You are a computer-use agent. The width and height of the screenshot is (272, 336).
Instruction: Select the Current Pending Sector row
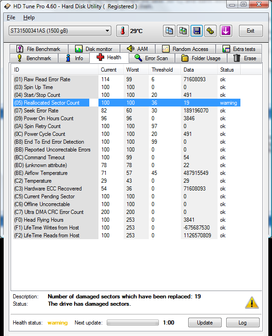pyautogui.click(x=127, y=196)
